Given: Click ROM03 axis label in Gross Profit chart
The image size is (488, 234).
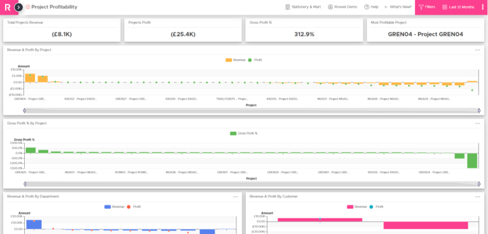Looking at the screenshot, I should point(132,172).
